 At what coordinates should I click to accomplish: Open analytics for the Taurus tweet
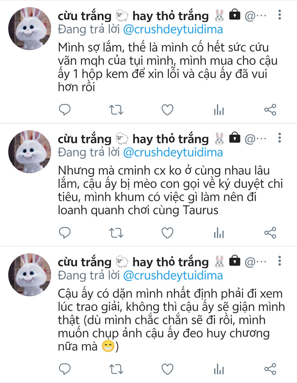tap(219, 233)
